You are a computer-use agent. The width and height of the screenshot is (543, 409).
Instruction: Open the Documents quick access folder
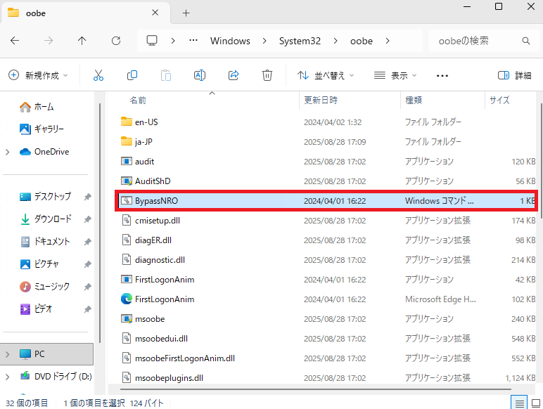pos(45,242)
